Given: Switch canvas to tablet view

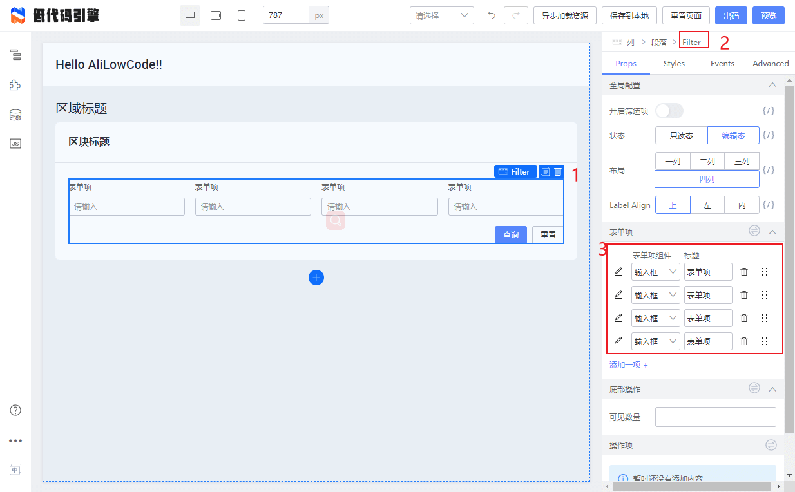Looking at the screenshot, I should click(x=215, y=15).
